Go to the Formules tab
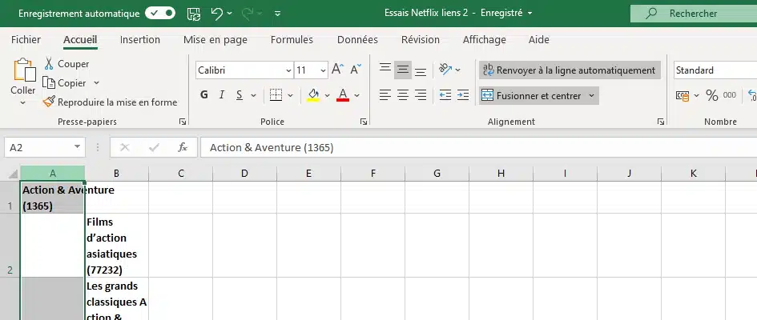The width and height of the screenshot is (757, 320). [292, 39]
